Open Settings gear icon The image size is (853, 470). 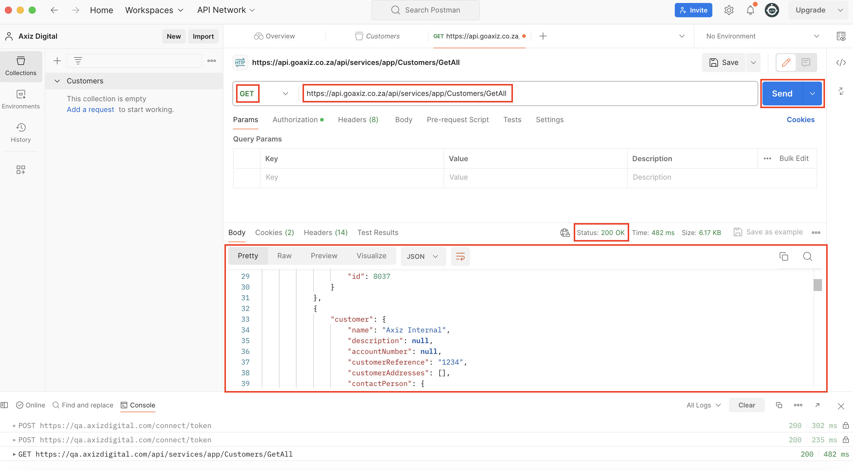(x=729, y=10)
